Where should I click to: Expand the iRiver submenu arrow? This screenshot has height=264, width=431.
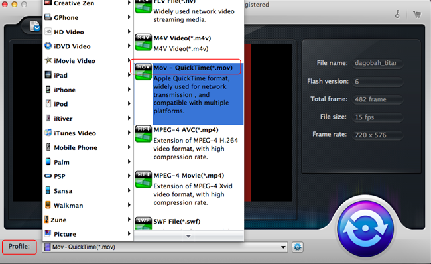click(129, 118)
